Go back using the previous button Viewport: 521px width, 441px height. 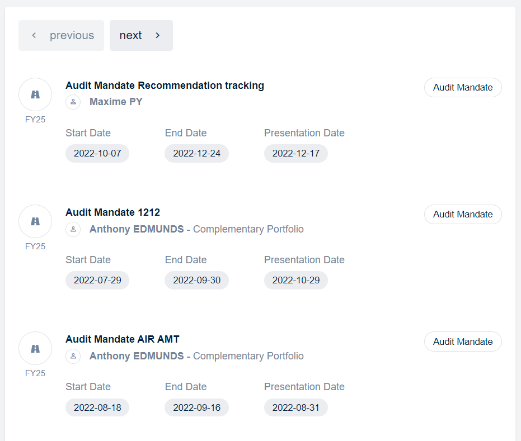coord(61,35)
